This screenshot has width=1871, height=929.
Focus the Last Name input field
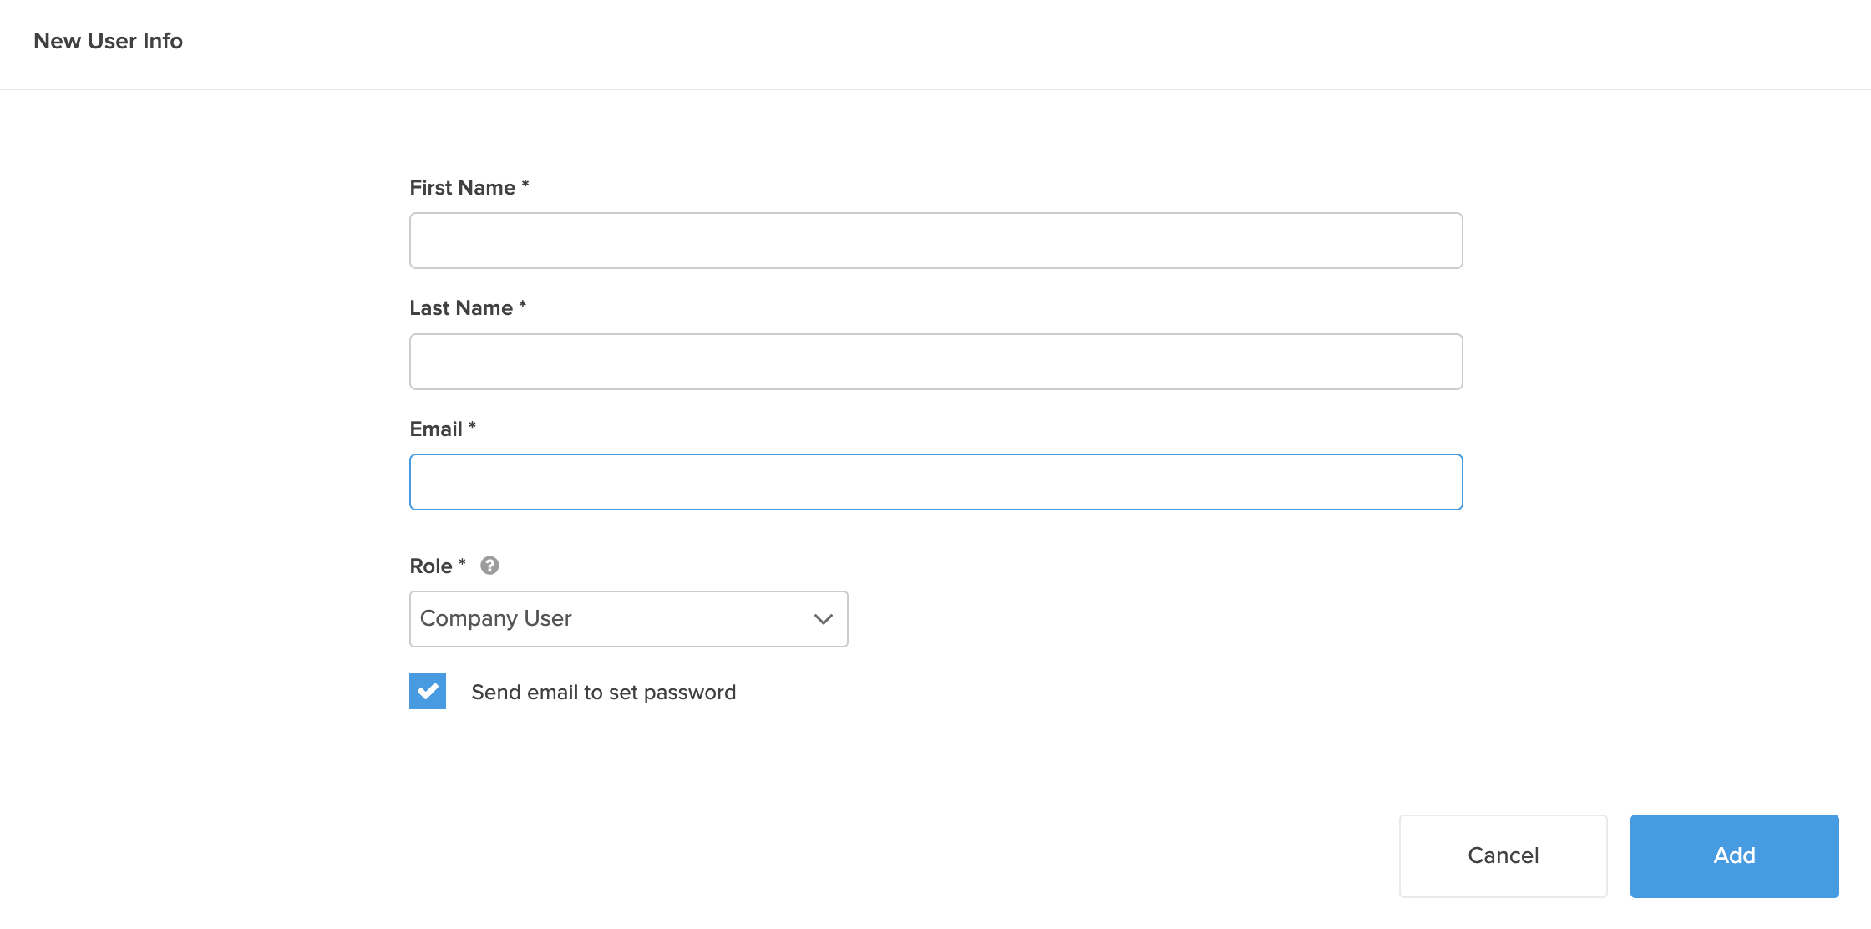coord(935,361)
